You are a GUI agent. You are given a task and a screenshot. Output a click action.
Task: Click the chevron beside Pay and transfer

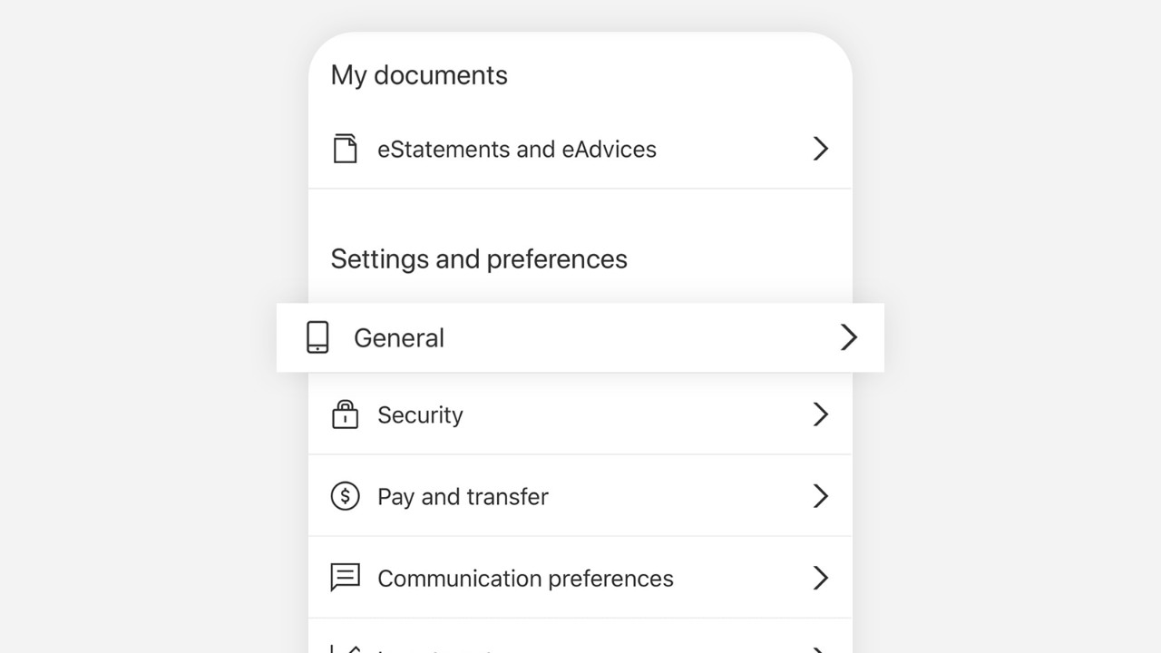820,496
